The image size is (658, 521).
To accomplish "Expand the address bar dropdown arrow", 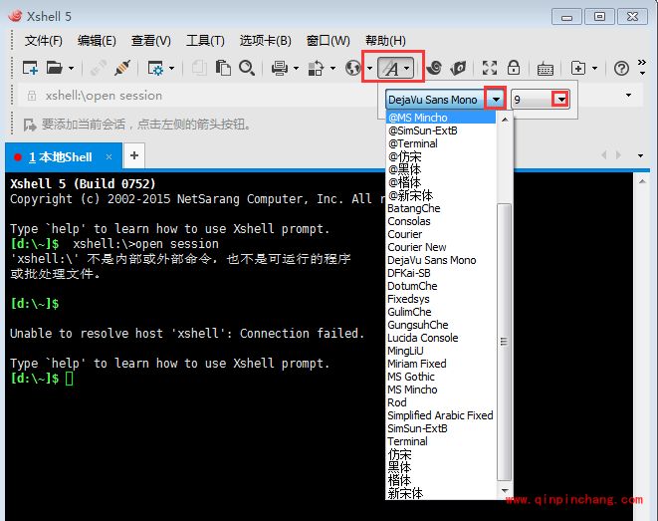I will click(x=628, y=96).
